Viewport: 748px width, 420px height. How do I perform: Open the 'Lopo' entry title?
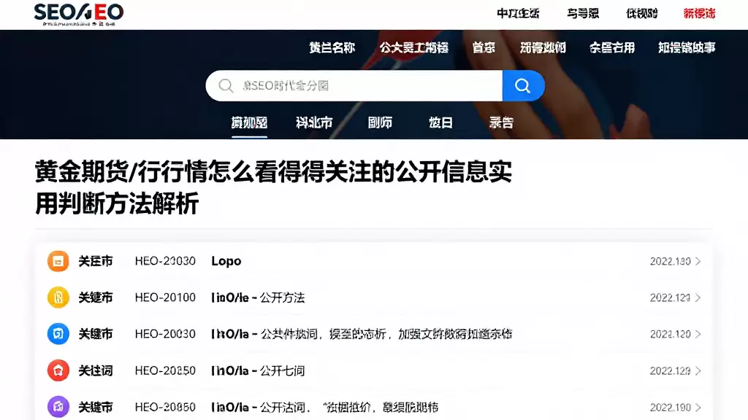[x=226, y=262]
